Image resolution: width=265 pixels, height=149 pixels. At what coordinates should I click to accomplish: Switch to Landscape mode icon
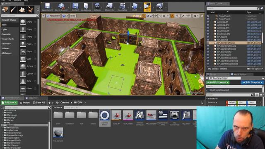click(x=22, y=10)
